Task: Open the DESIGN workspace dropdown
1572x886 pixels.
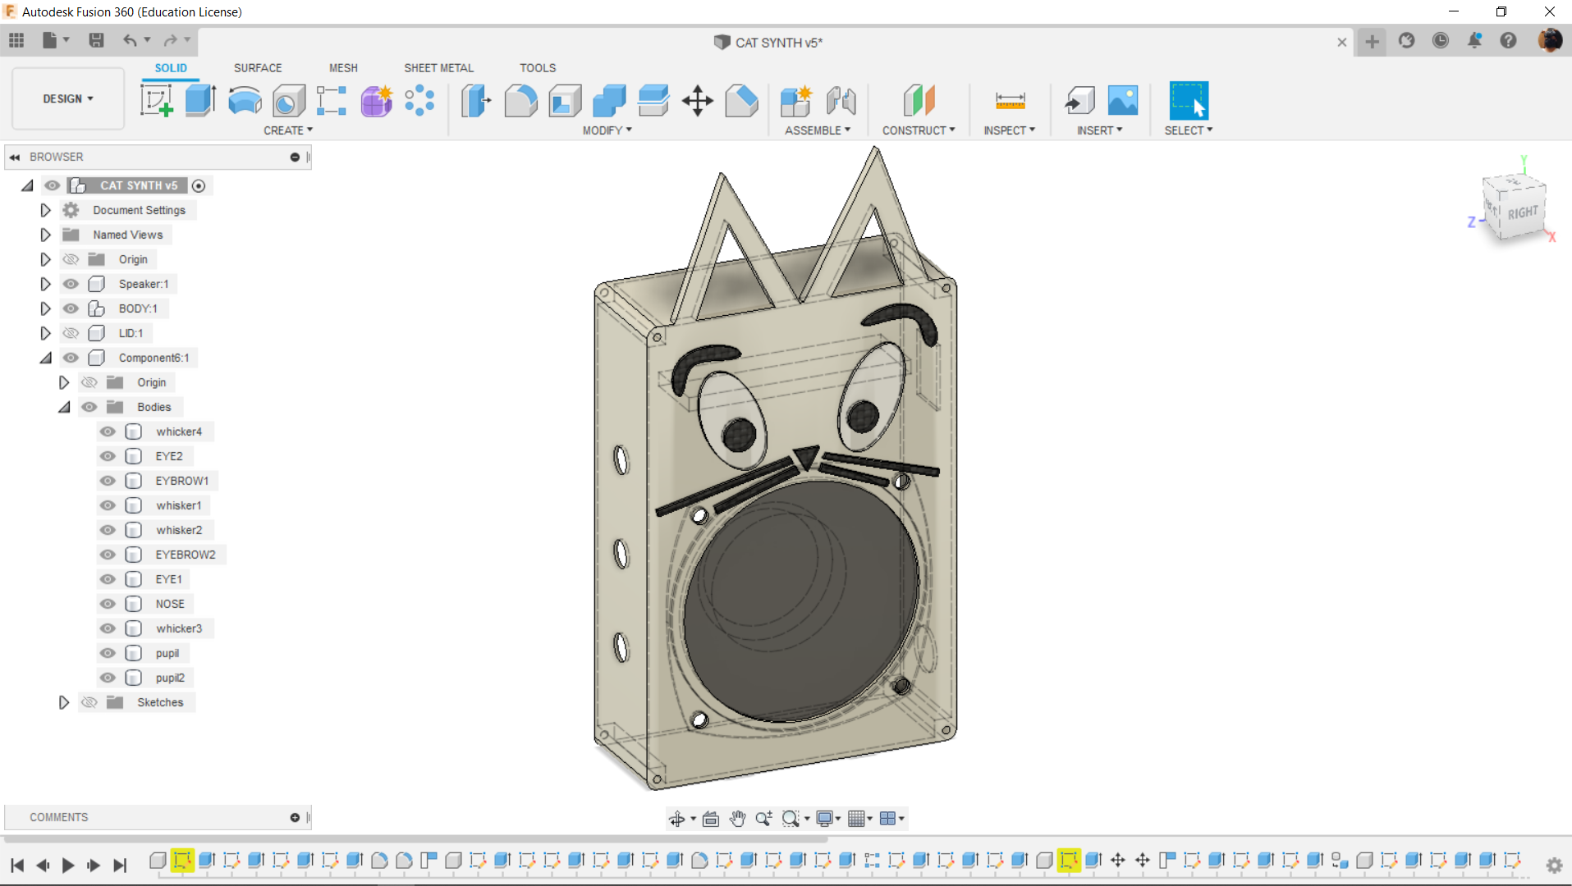Action: tap(68, 98)
